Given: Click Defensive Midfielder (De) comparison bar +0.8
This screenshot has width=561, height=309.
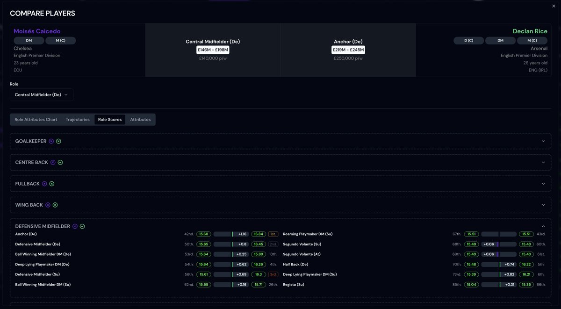Looking at the screenshot, I should [x=231, y=244].
